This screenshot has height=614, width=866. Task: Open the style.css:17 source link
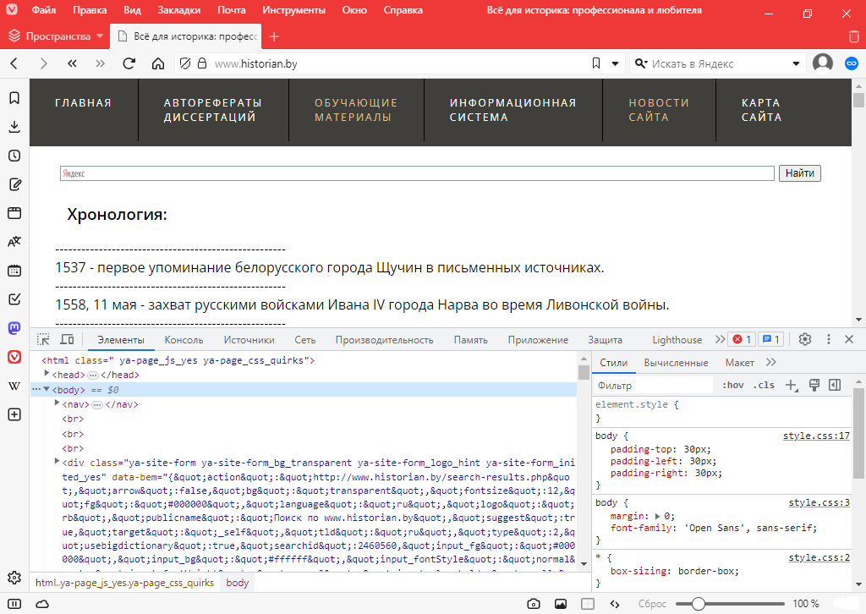[x=815, y=436]
